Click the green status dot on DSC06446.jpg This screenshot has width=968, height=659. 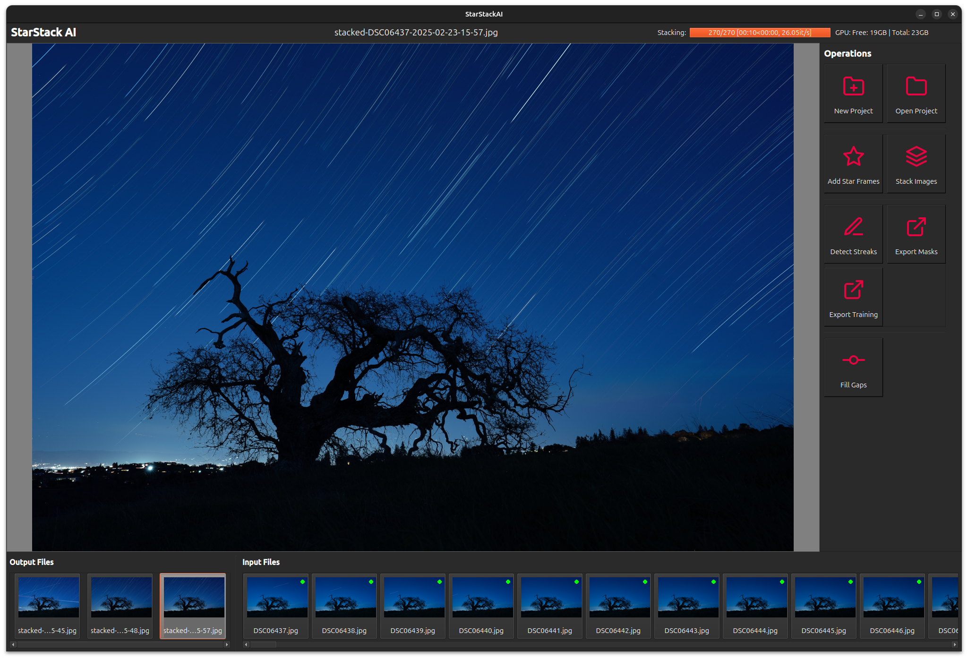coord(919,582)
